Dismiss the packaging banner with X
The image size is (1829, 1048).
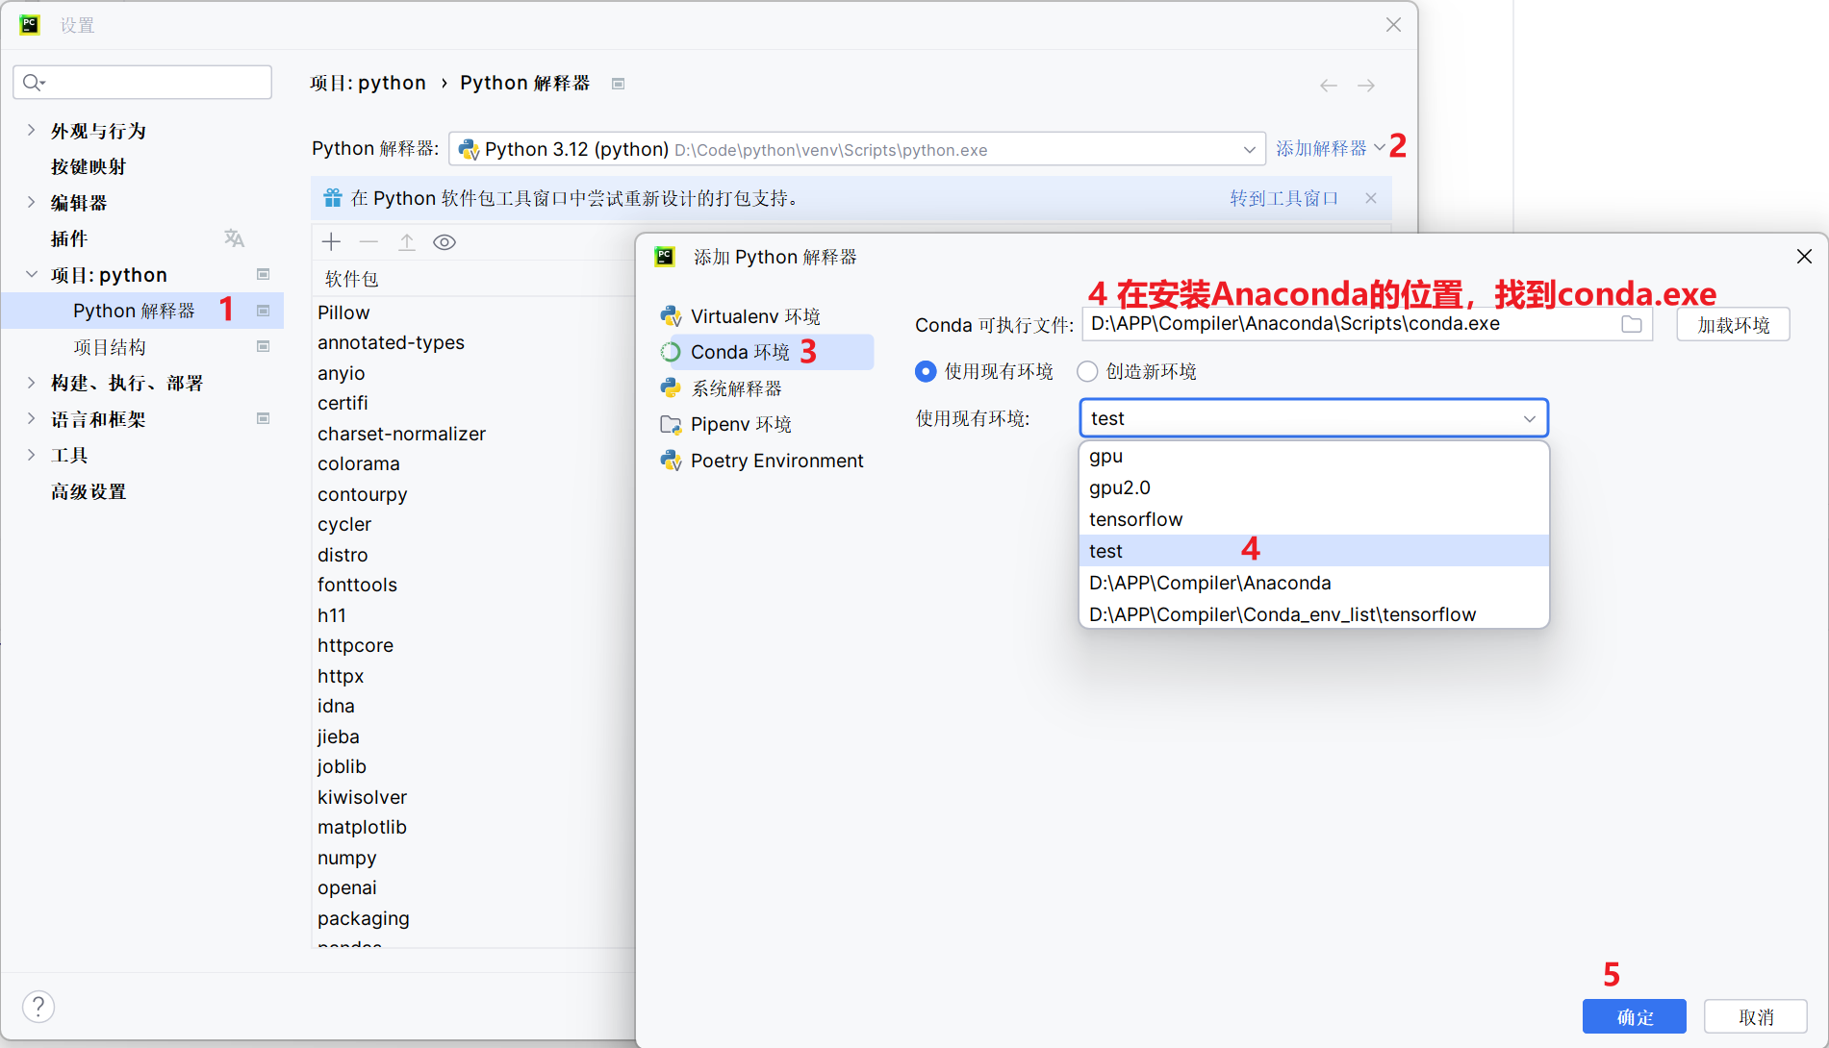click(1371, 198)
